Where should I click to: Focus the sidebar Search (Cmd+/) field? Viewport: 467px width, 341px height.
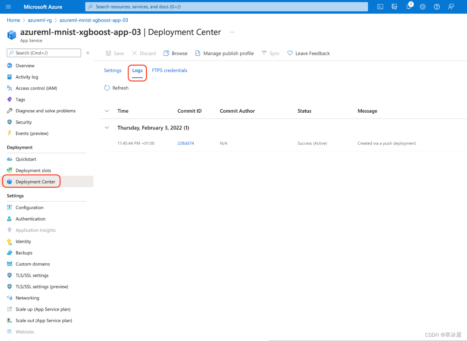44,53
